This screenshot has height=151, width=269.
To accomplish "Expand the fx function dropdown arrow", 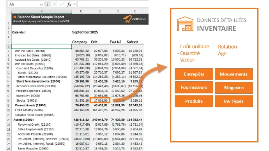I will (x=74, y=4).
